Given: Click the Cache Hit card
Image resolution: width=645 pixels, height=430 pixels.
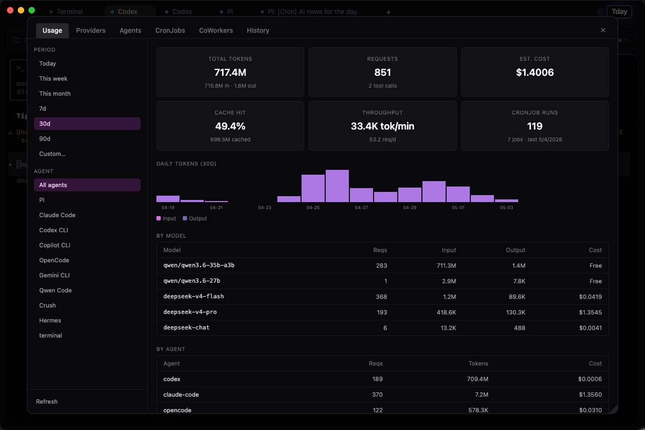Looking at the screenshot, I should (230, 126).
